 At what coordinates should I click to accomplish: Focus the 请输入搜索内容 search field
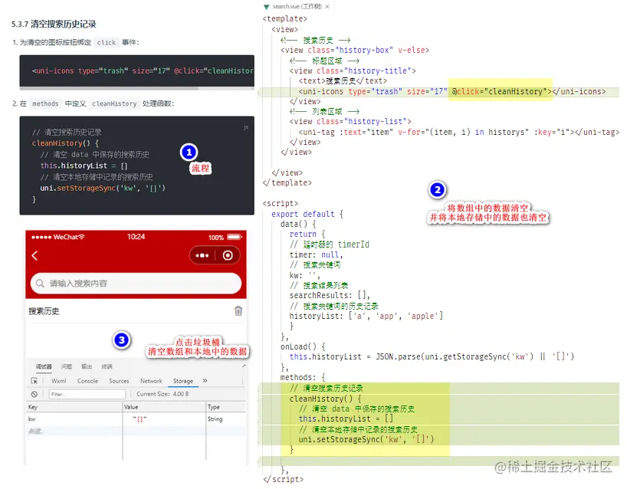(x=136, y=284)
